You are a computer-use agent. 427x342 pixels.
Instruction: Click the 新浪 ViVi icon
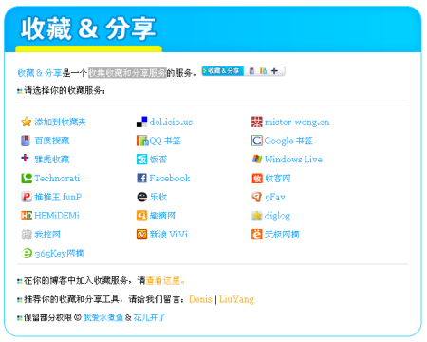click(x=141, y=235)
